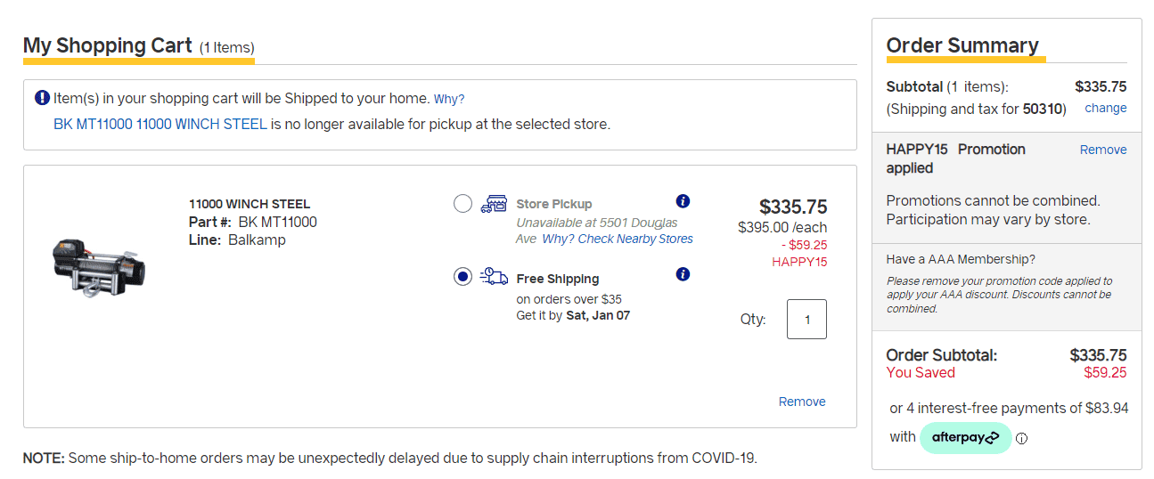Click the quantity input field

tap(806, 319)
